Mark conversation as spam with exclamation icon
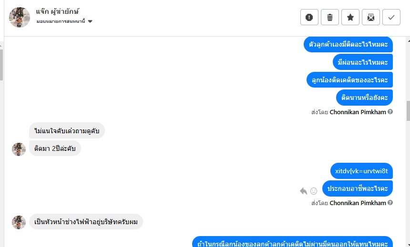 (309, 17)
